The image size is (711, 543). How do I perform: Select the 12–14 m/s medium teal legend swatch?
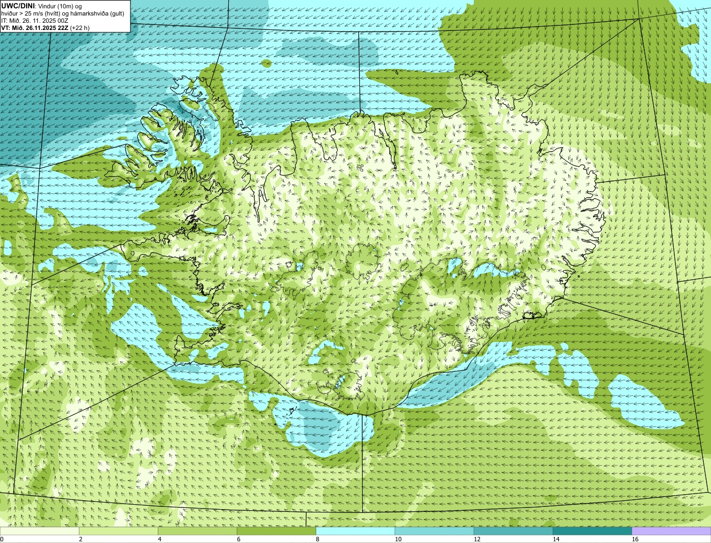pos(513,531)
